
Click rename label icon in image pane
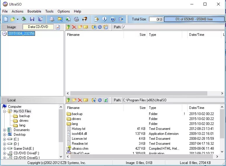(86, 27)
